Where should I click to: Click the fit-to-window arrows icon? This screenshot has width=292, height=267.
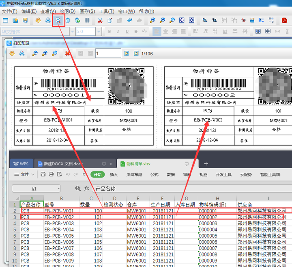coord(182,20)
